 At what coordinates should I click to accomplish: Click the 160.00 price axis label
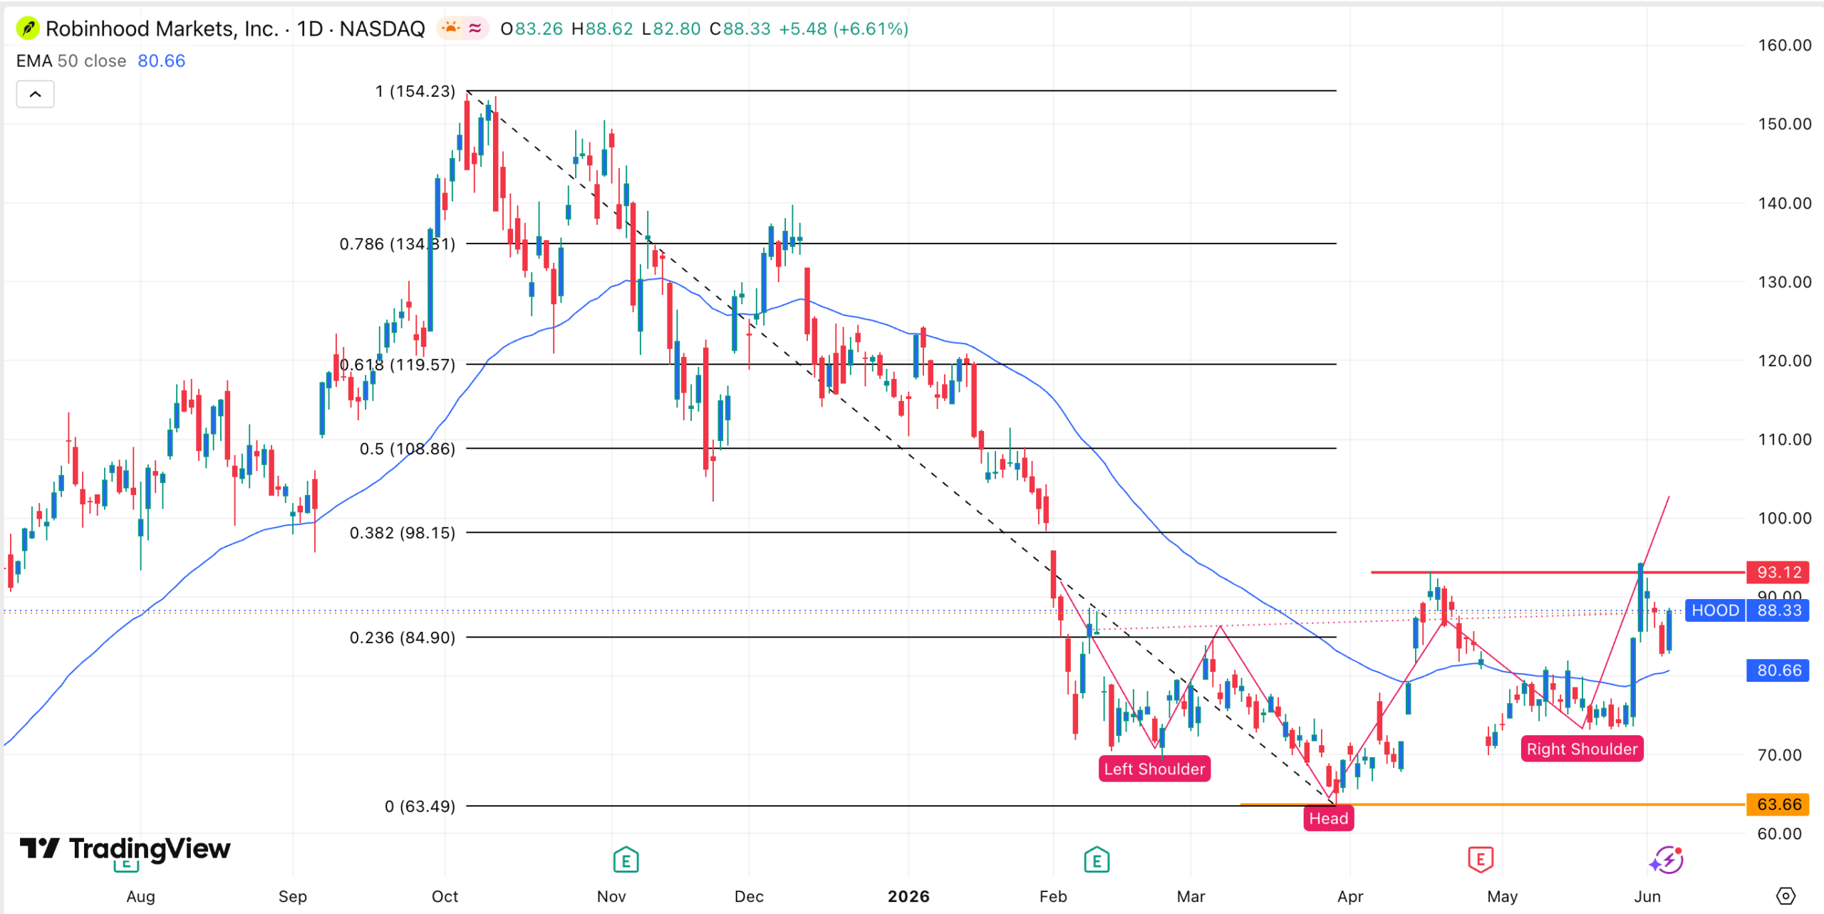pos(1784,45)
